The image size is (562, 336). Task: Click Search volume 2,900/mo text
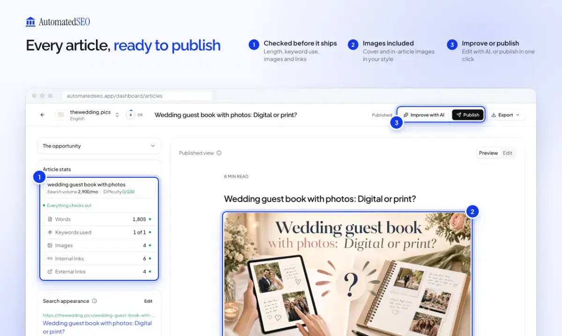(x=73, y=192)
